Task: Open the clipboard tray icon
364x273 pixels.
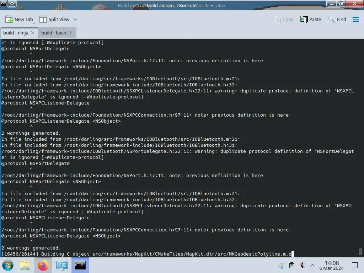Action: click(292, 265)
